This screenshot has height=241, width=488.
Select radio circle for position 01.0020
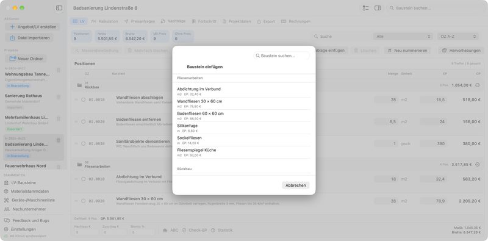tap(83, 122)
